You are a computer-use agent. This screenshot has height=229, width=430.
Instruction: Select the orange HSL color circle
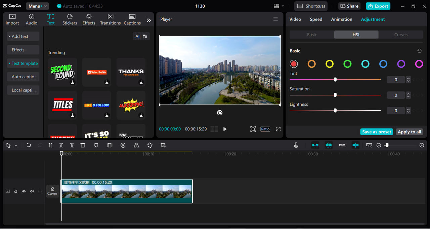click(312, 64)
